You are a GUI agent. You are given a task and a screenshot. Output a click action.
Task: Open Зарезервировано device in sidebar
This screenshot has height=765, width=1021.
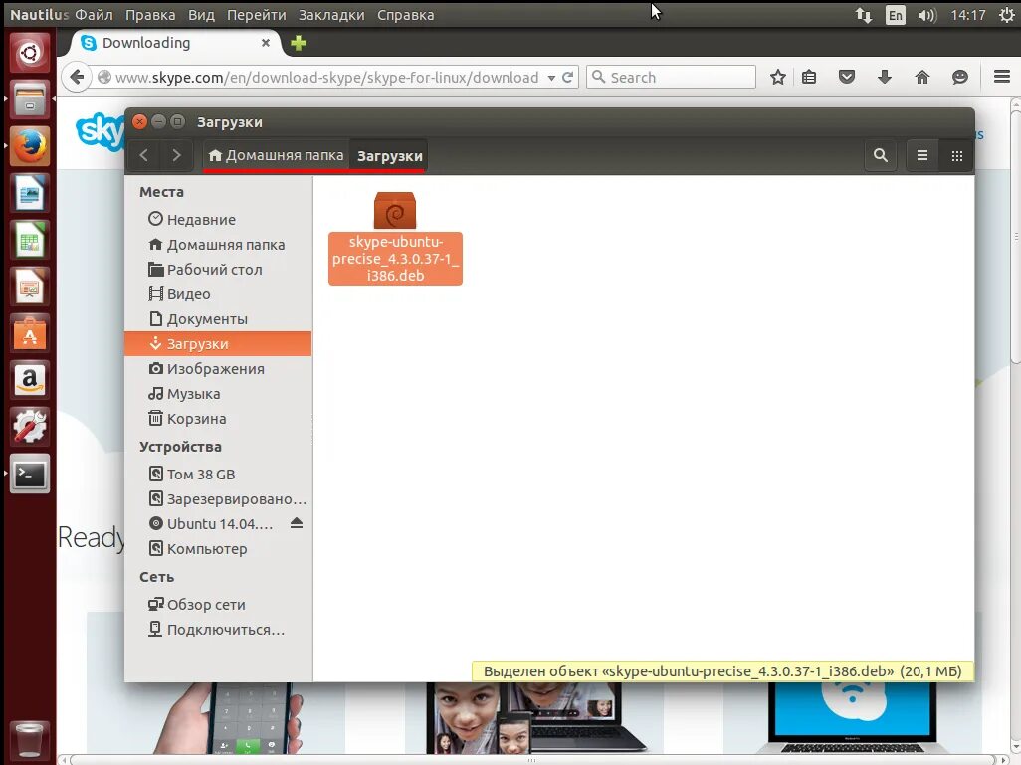(218, 498)
